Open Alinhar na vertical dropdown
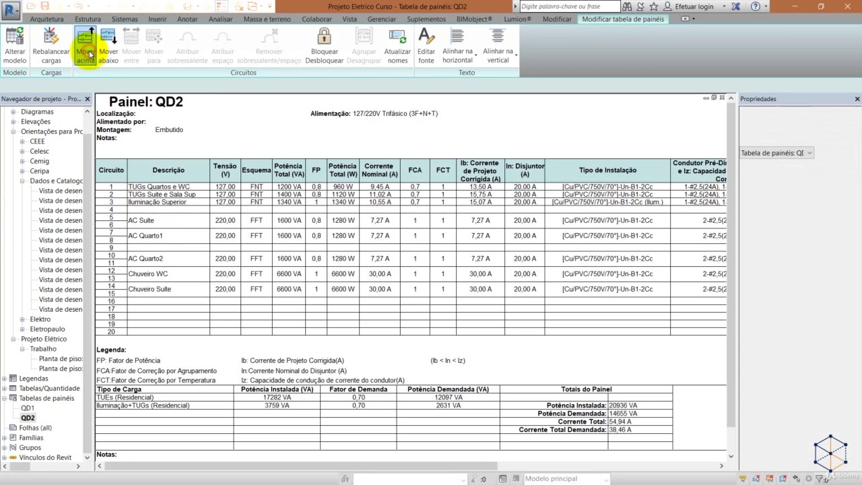The height and width of the screenshot is (485, 862). click(x=498, y=46)
